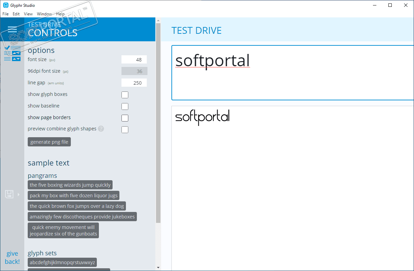
Task: Click the save floppy disk icon
Action: tap(9, 194)
